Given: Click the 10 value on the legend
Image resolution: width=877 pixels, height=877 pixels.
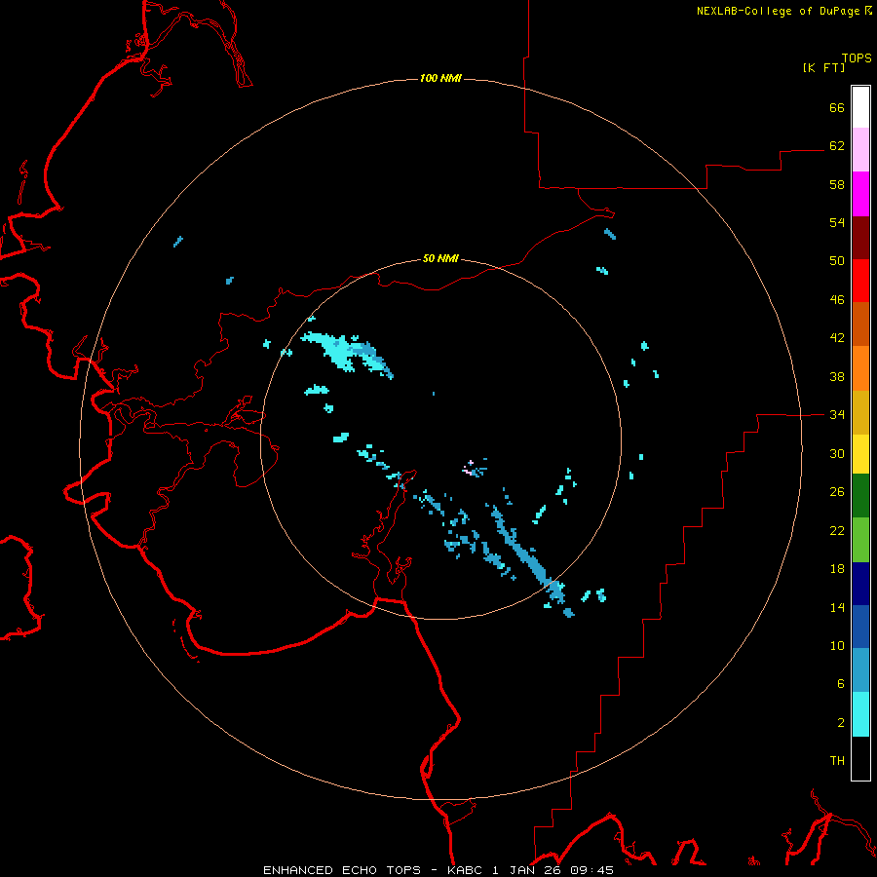Looking at the screenshot, I should 837,646.
